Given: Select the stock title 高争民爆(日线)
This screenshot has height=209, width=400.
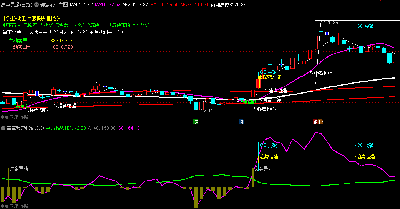Looking at the screenshot, I should click(17, 5).
